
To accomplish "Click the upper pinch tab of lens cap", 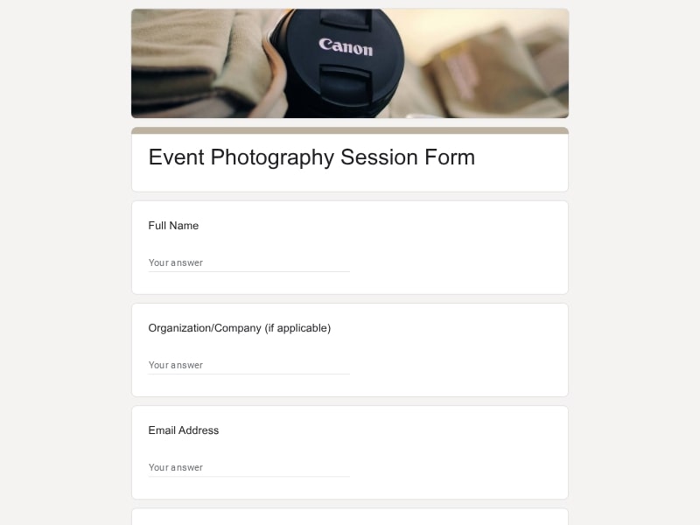I will pos(346,17).
